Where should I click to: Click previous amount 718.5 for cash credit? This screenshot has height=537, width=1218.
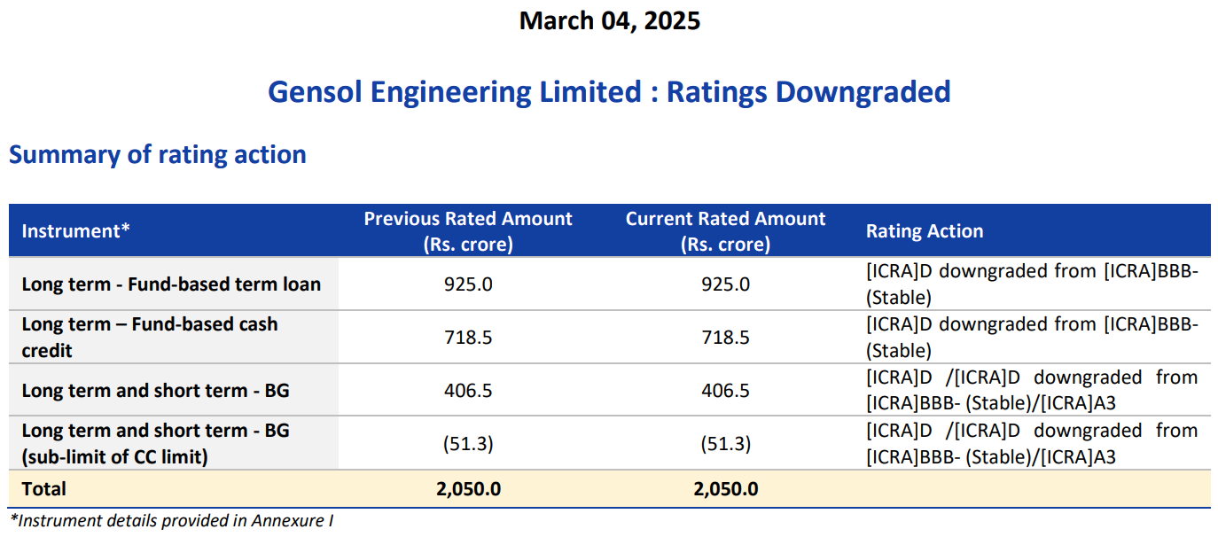pyautogui.click(x=468, y=338)
